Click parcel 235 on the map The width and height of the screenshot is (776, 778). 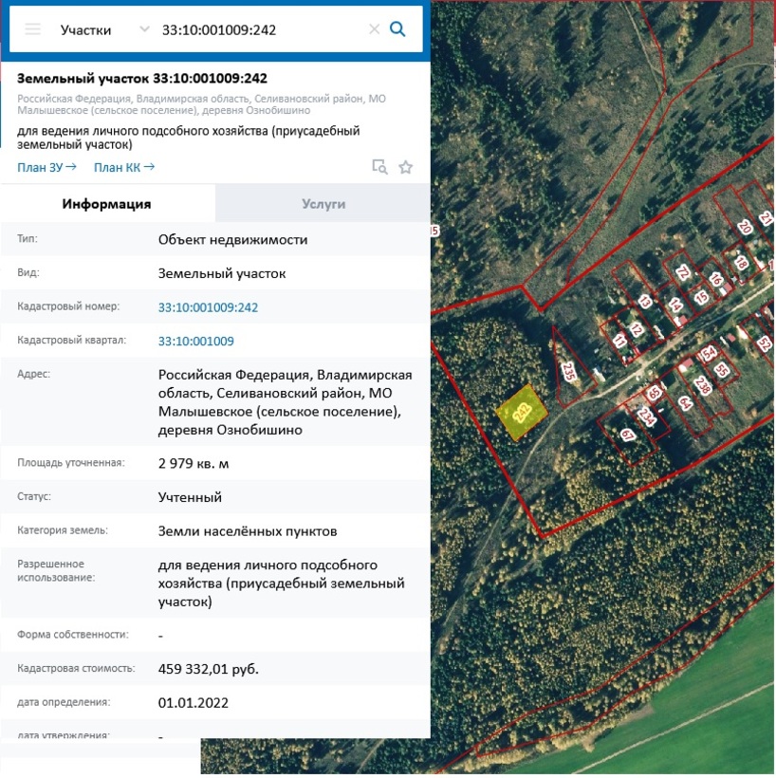[568, 372]
